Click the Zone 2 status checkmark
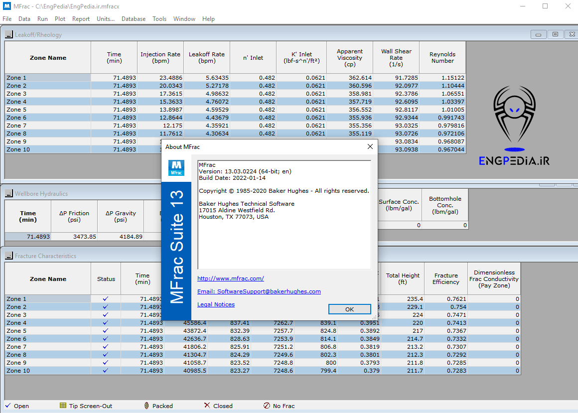 (x=106, y=307)
